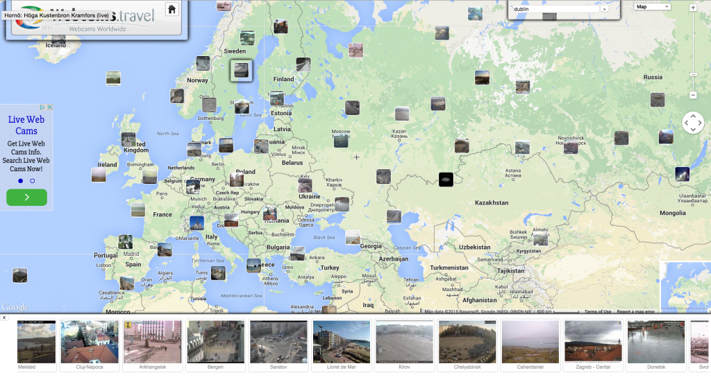Click the webcam marker in Poland near Kraków
The image size is (711, 382).
[237, 180]
